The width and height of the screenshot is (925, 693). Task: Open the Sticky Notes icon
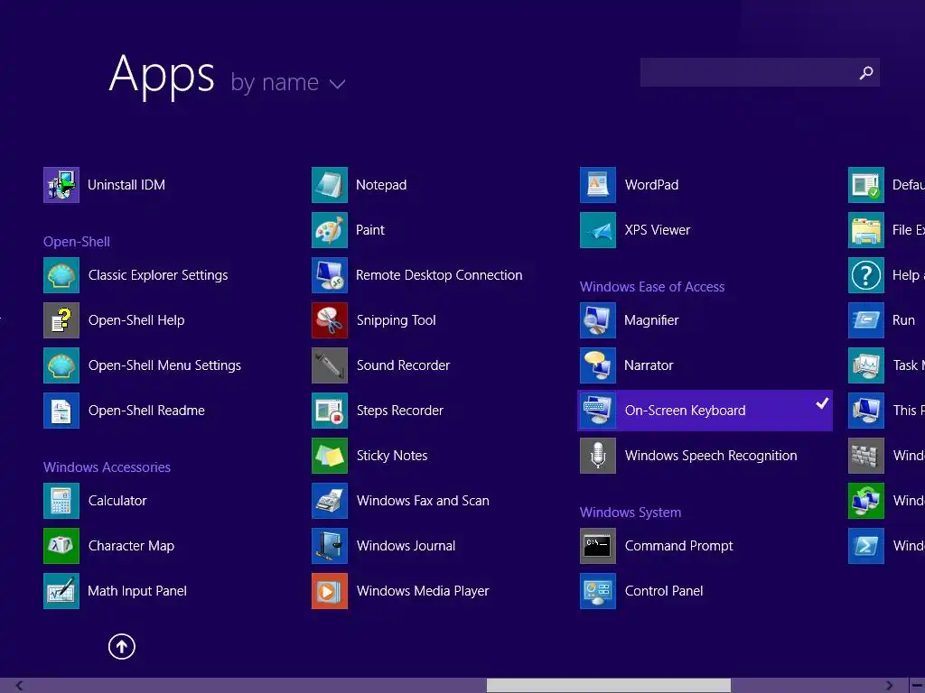[330, 456]
